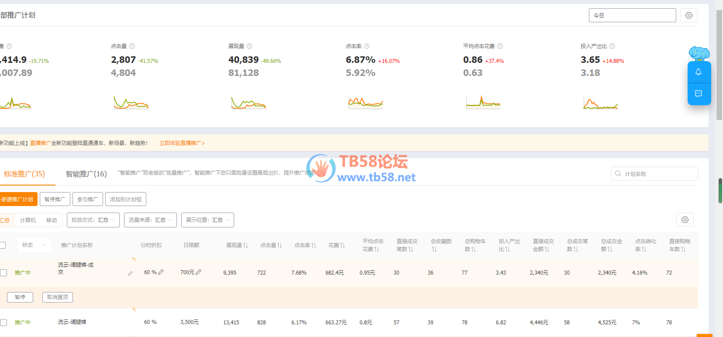Open the 投入产出比 trend sparkline chart
The image size is (723, 337).
pyautogui.click(x=601, y=103)
